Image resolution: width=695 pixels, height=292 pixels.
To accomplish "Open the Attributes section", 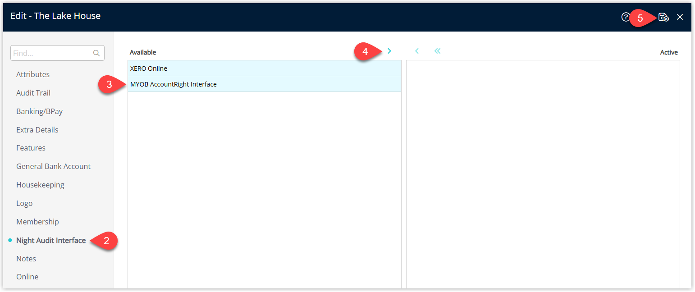I will (33, 74).
